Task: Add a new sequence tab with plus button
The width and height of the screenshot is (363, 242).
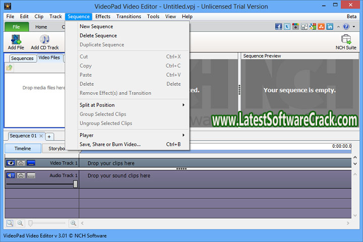Action: click(x=49, y=136)
